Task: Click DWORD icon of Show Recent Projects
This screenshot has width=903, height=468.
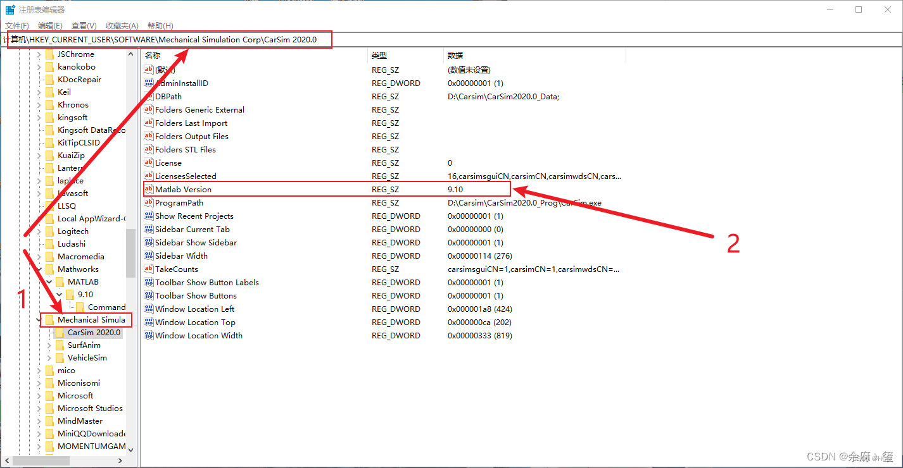Action: tap(149, 216)
